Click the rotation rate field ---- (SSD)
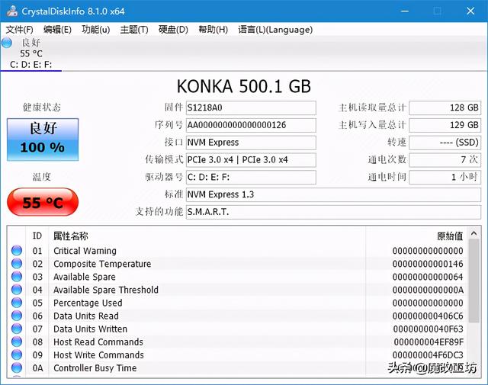Screen dimensions: 488x385 pos(445,143)
